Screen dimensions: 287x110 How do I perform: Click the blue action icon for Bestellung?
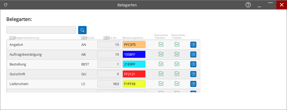[193, 64]
